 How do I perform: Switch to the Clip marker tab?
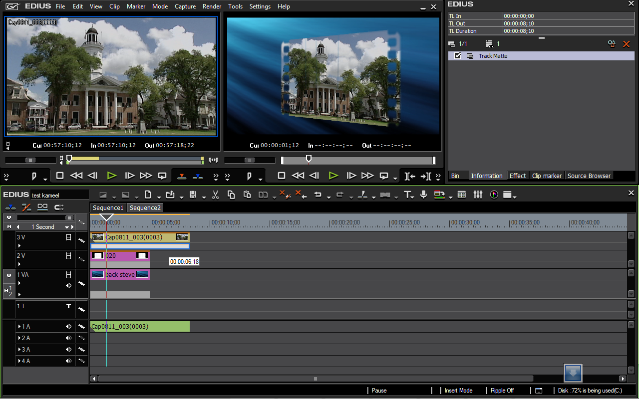click(547, 176)
